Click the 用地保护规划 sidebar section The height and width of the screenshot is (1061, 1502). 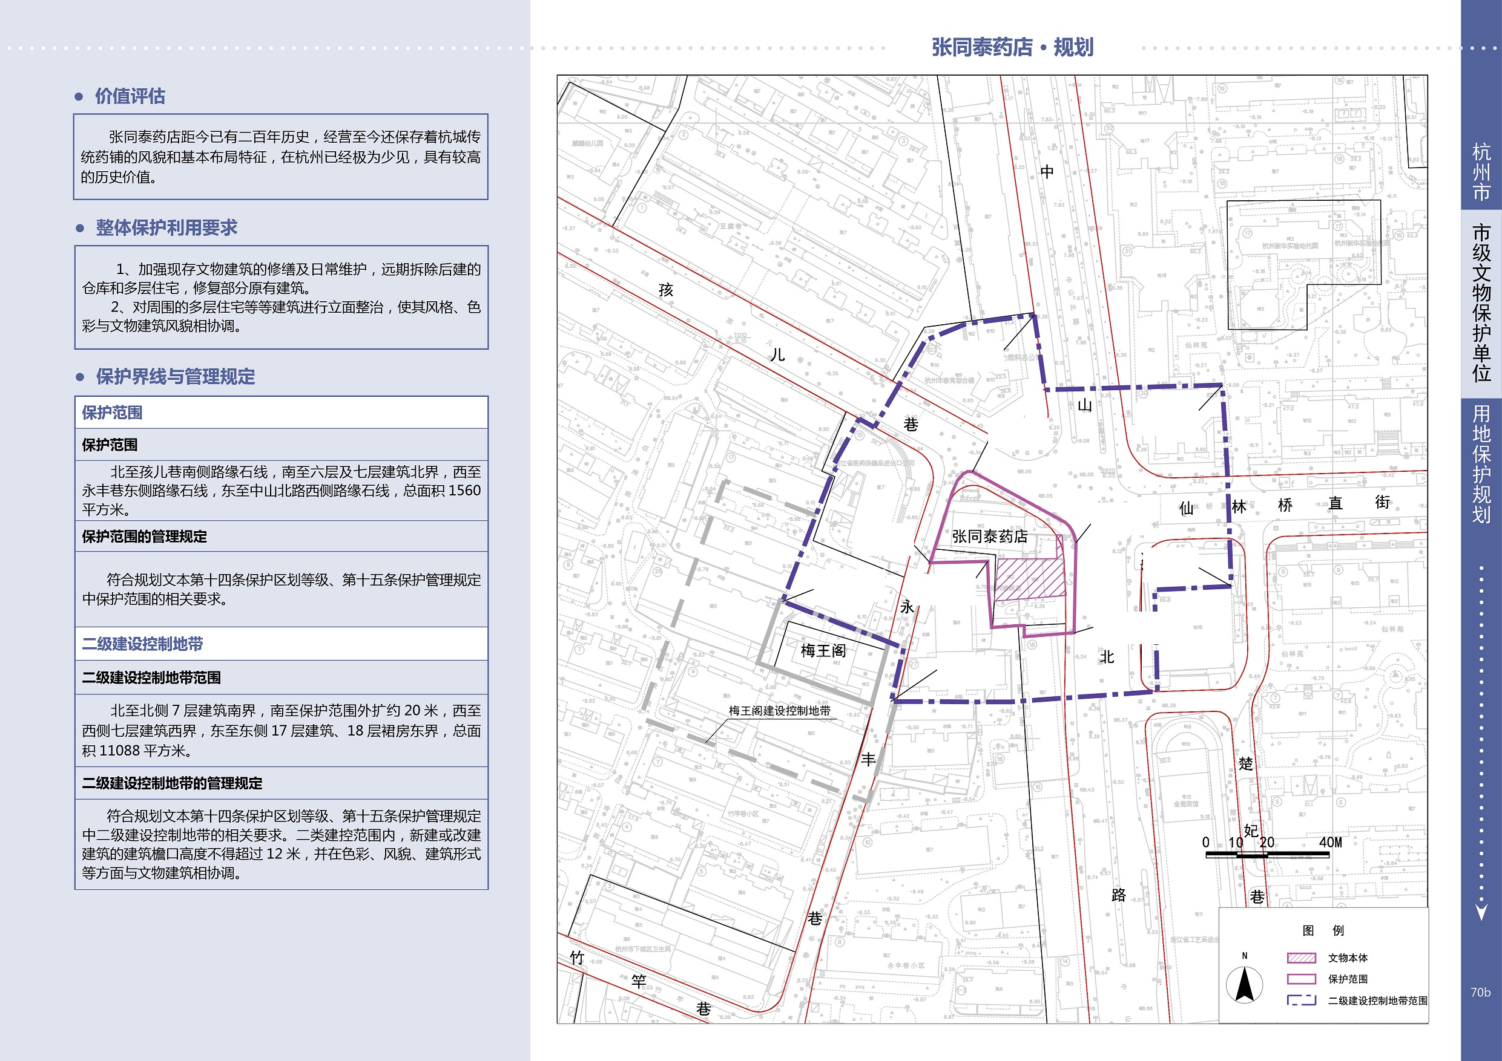tap(1481, 463)
